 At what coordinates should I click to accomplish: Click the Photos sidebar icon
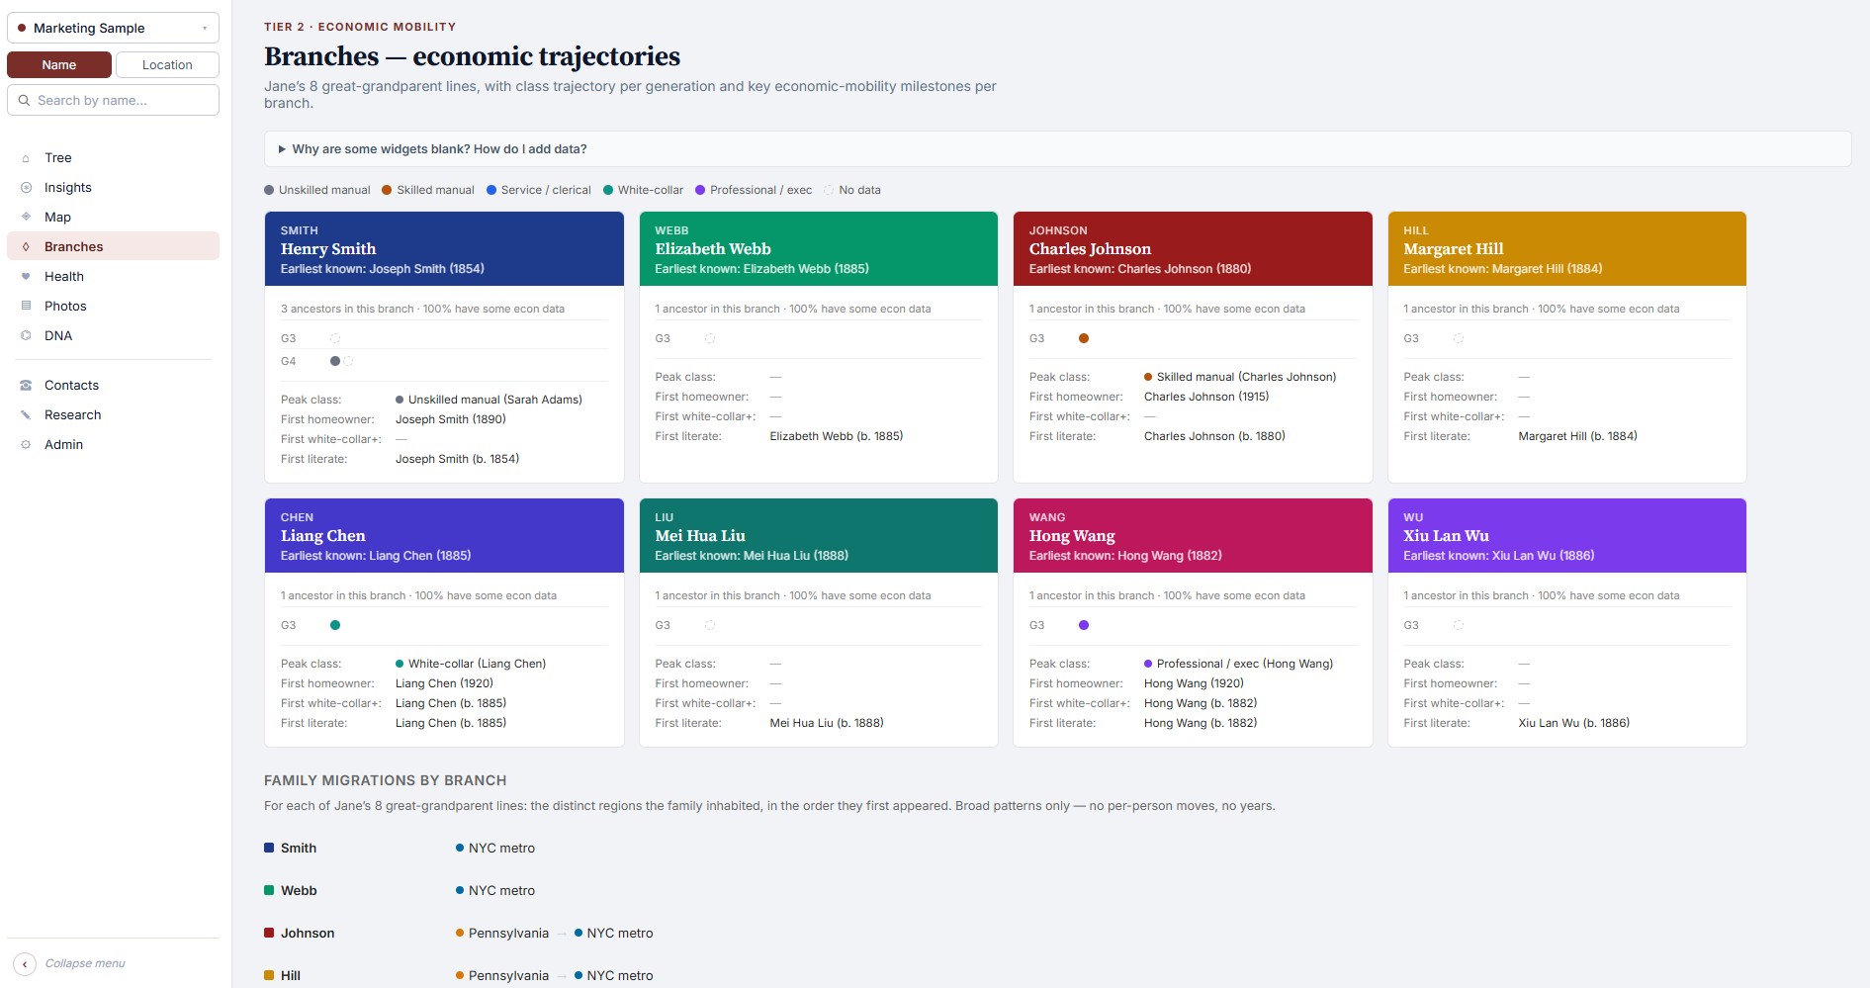pyautogui.click(x=26, y=306)
